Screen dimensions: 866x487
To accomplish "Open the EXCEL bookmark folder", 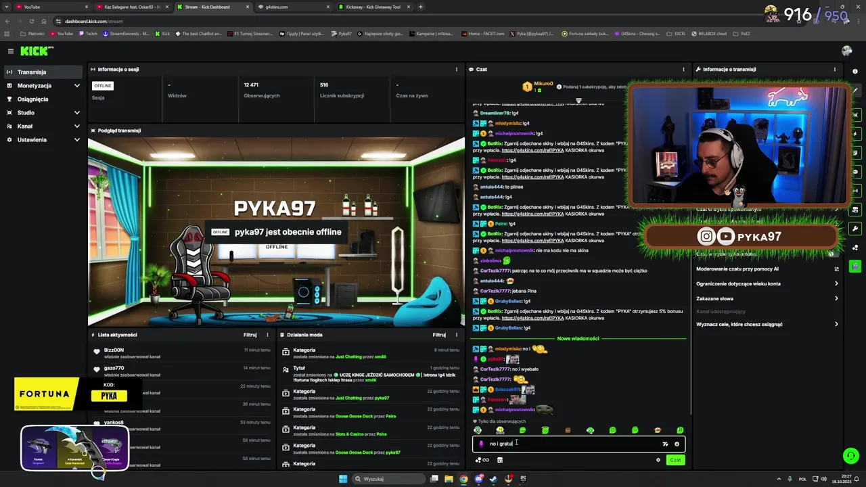I will [x=676, y=33].
